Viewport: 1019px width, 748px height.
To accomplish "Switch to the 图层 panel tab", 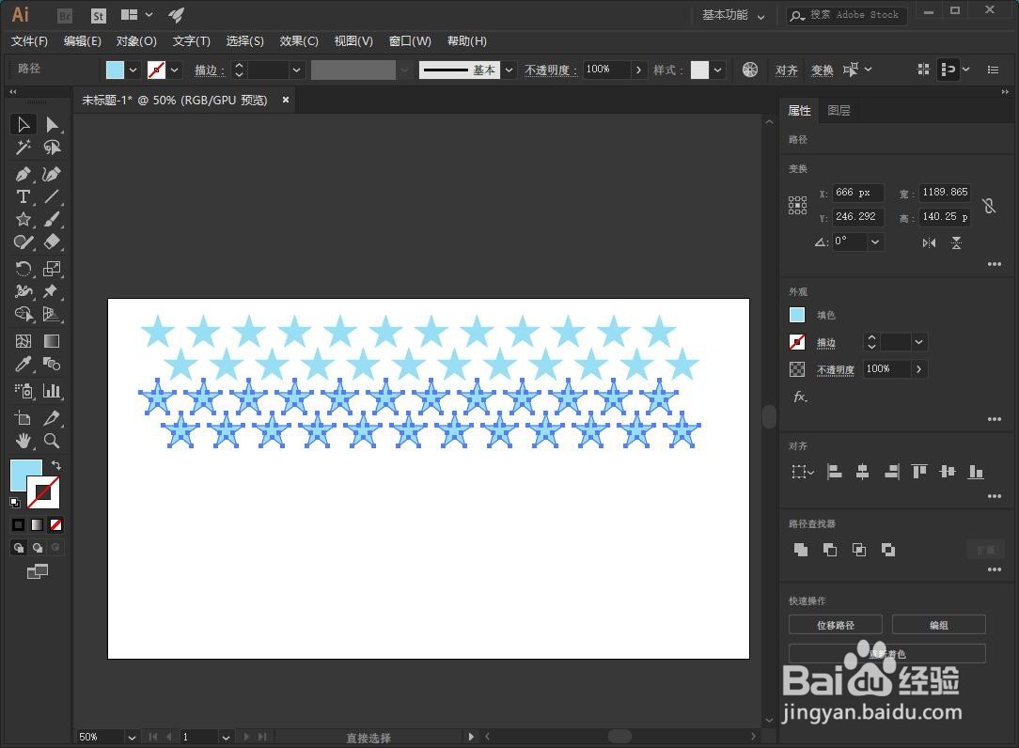I will point(839,111).
